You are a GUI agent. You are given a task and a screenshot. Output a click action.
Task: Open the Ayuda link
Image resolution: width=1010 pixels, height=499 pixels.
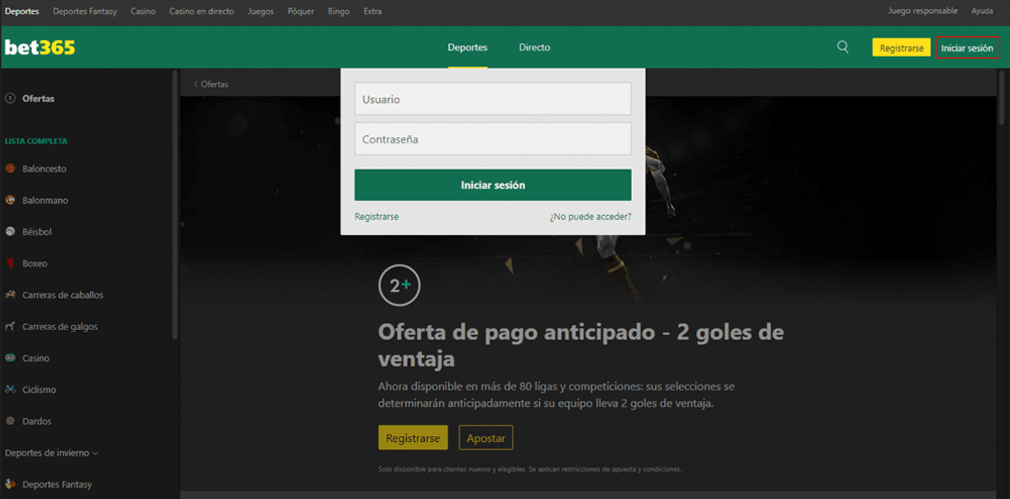(x=982, y=11)
